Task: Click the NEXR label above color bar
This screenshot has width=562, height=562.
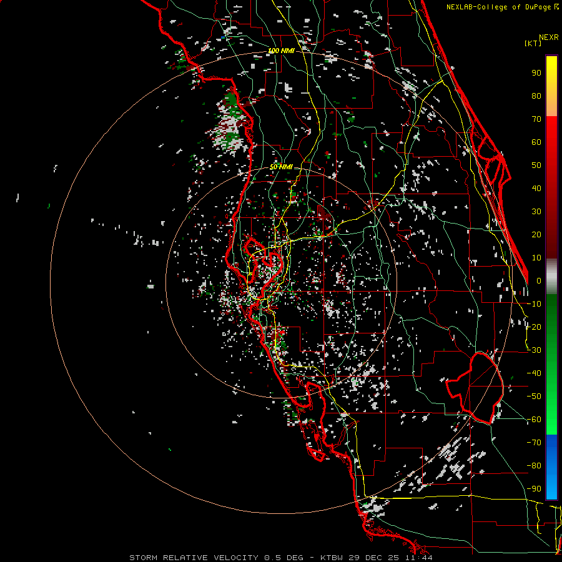Action: click(x=549, y=37)
